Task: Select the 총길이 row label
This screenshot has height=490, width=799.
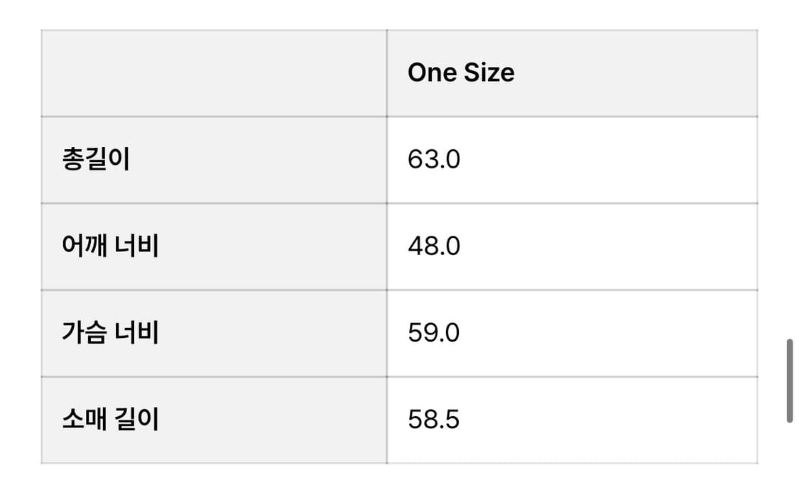Action: tap(96, 160)
